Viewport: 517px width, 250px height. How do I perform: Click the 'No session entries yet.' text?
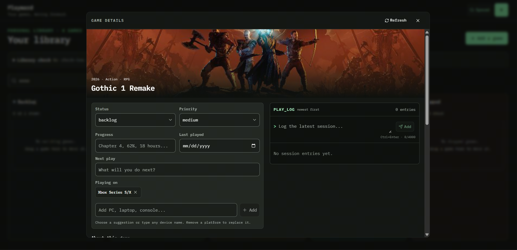303,154
